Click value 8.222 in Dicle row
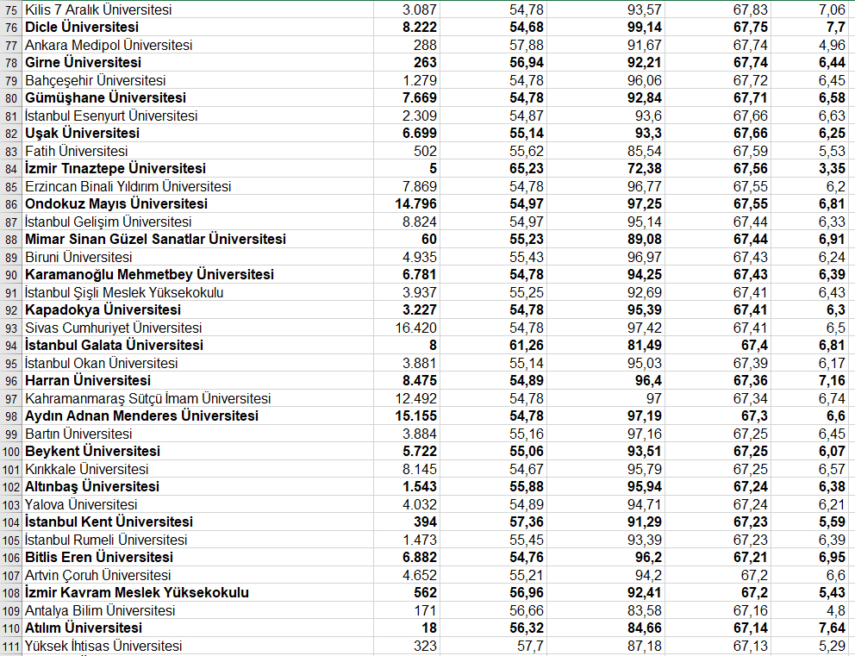Image resolution: width=855 pixels, height=656 pixels. pyautogui.click(x=407, y=28)
